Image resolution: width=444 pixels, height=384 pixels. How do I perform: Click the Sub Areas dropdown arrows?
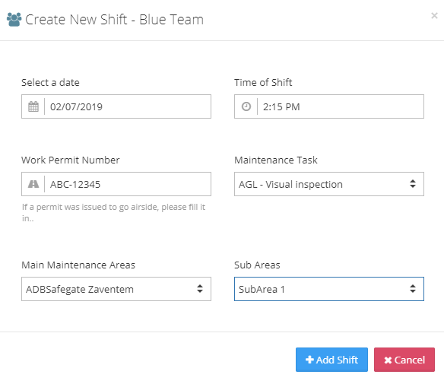[413, 289]
